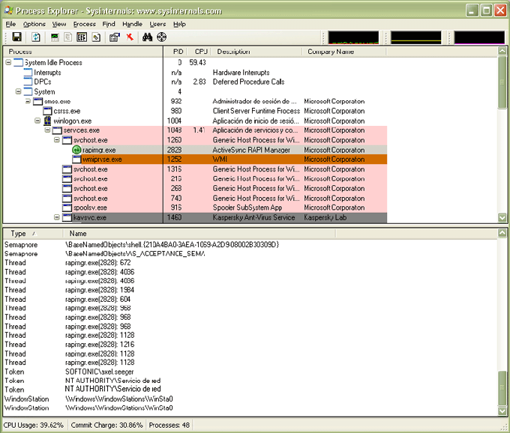Click handle pane scrollbar down arrow
The image size is (510, 433).
click(x=502, y=411)
